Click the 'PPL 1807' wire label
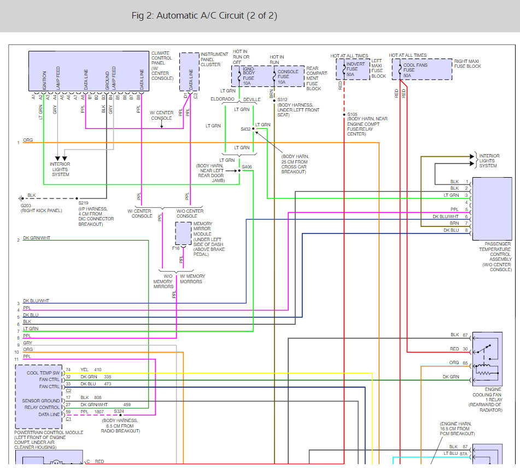Screen dimensions: 520x468 [92, 412]
